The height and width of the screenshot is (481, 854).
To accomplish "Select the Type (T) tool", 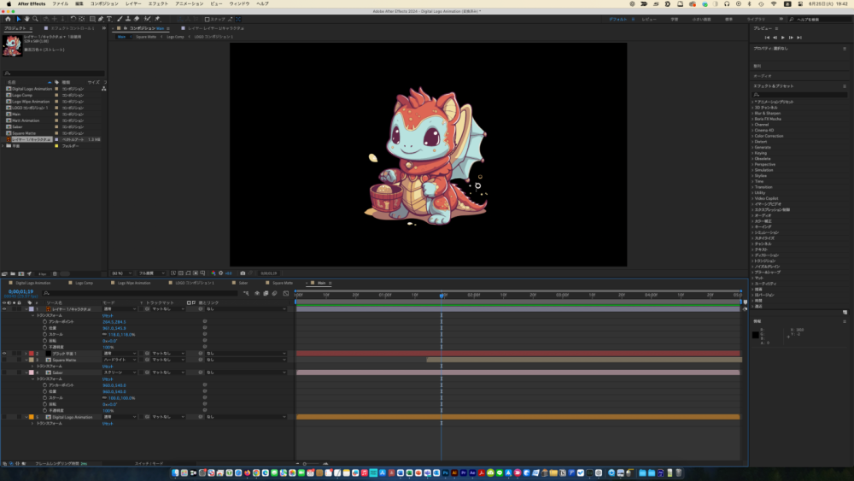I will point(108,18).
